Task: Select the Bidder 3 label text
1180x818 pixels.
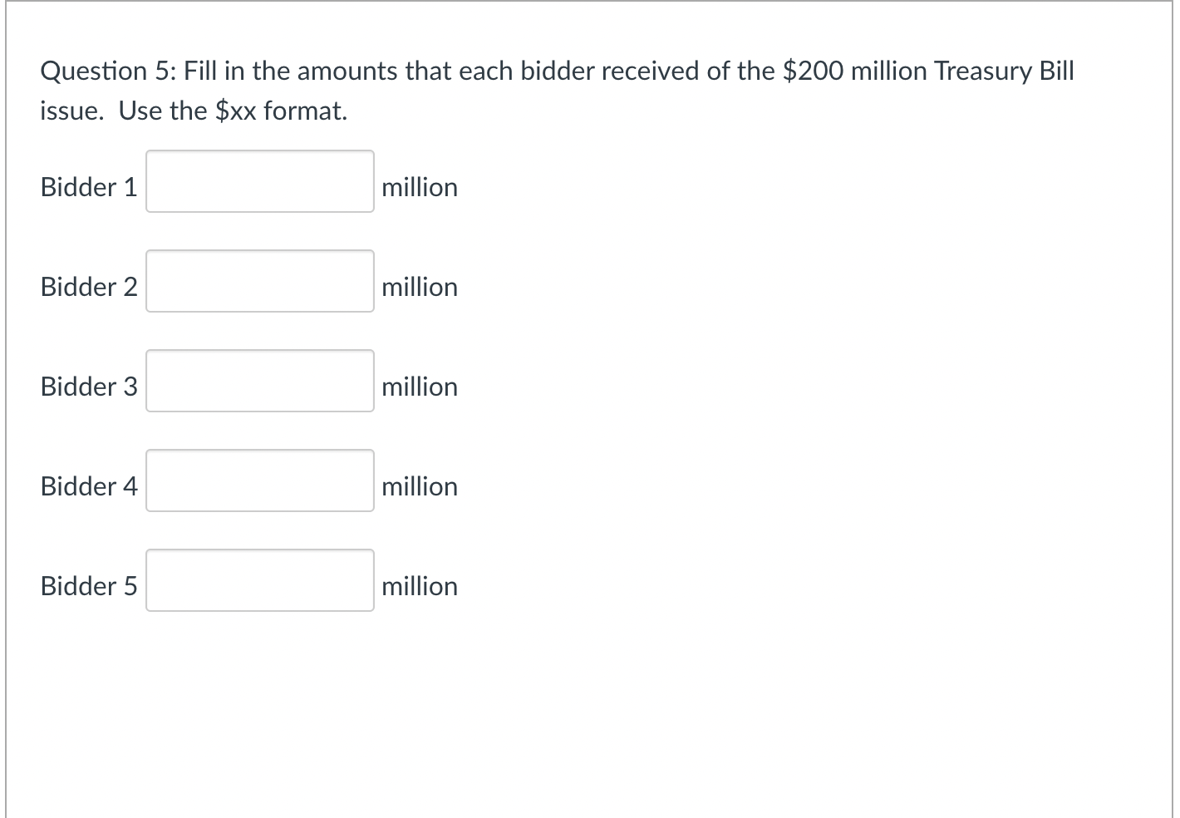Action: coord(88,387)
